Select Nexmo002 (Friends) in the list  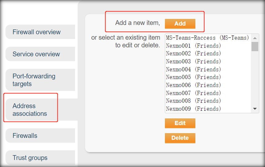[x=208, y=53]
